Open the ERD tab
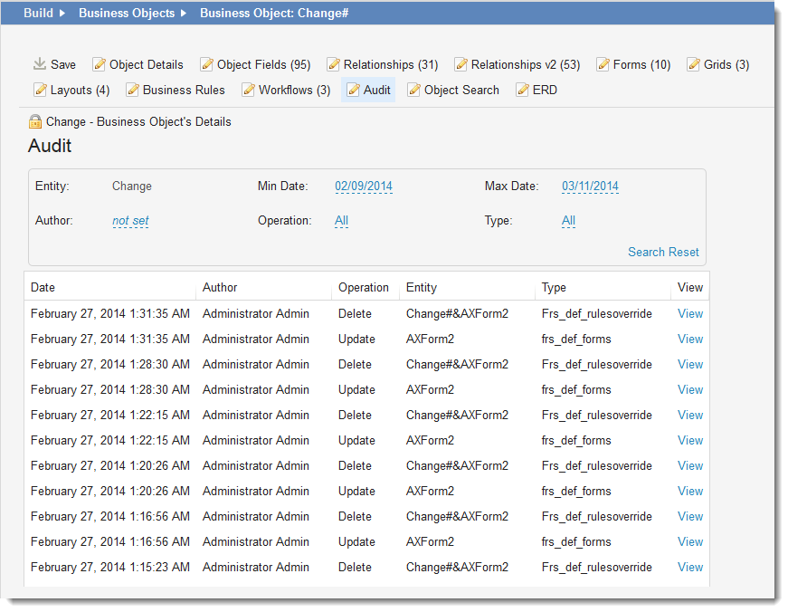Viewport: 788px width, 612px height. 545,90
